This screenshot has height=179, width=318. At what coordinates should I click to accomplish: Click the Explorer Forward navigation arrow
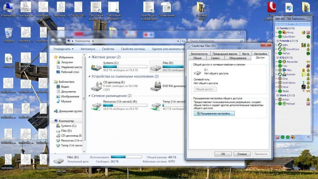pos(59,41)
